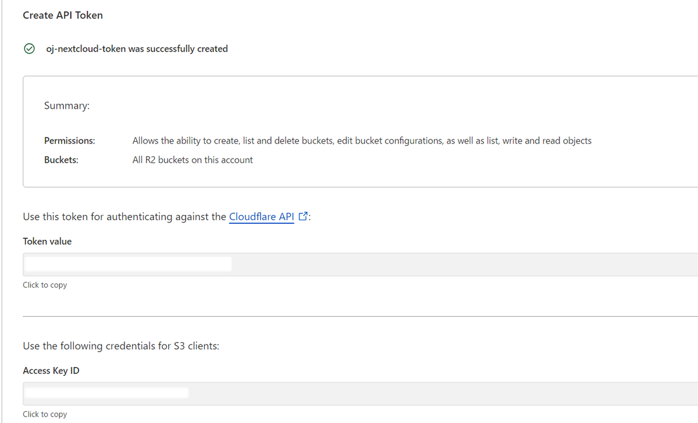Image resolution: width=698 pixels, height=423 pixels.
Task: Click to copy under Token value
Action: click(x=45, y=285)
